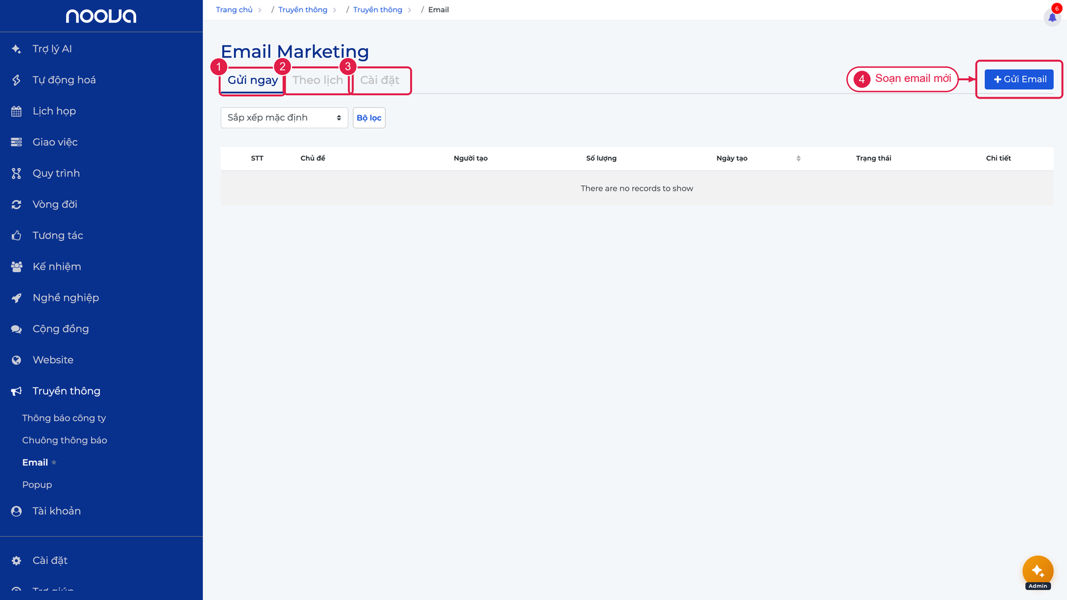Click the Trạng thái column header
The image size is (1067, 600).
pos(874,159)
